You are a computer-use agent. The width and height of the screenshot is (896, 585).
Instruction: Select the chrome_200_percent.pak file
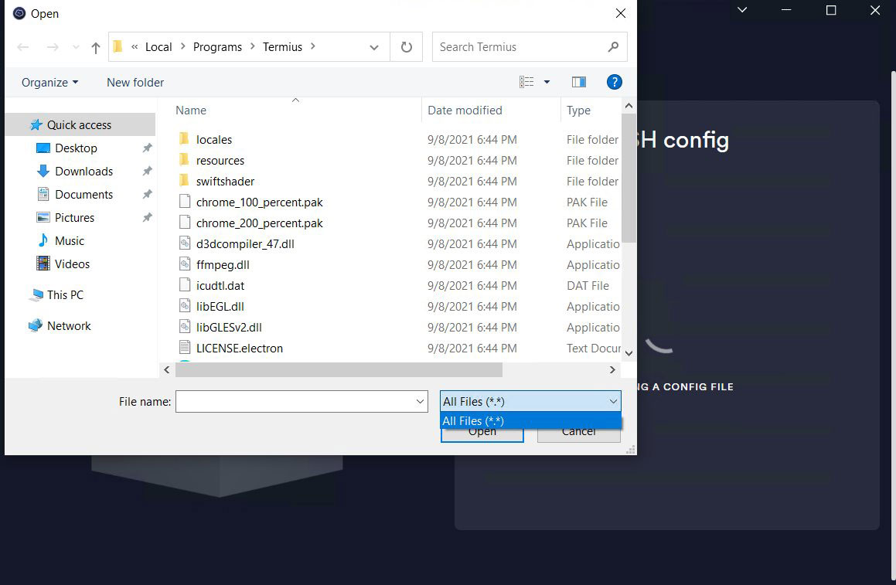[x=260, y=223]
